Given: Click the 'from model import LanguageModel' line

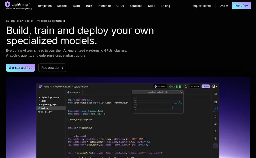Looking at the screenshot, I should 85,111.
